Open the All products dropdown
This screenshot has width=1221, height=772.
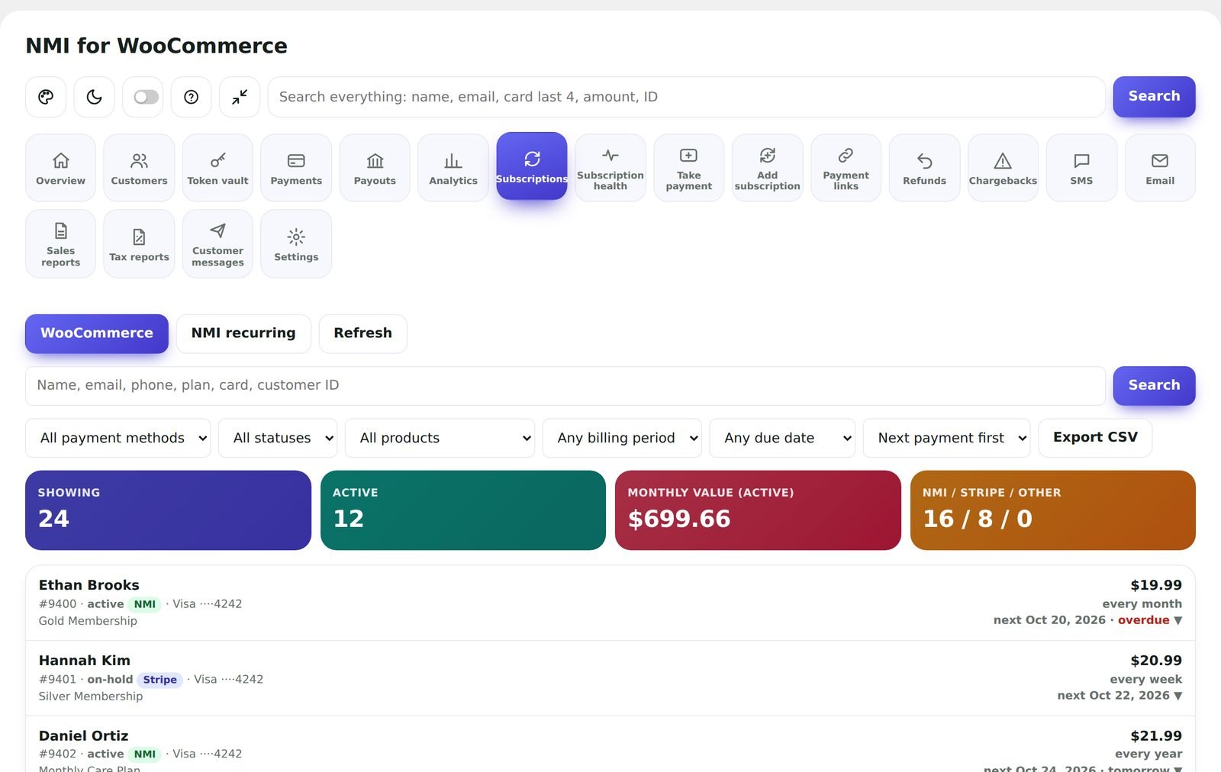click(x=440, y=438)
